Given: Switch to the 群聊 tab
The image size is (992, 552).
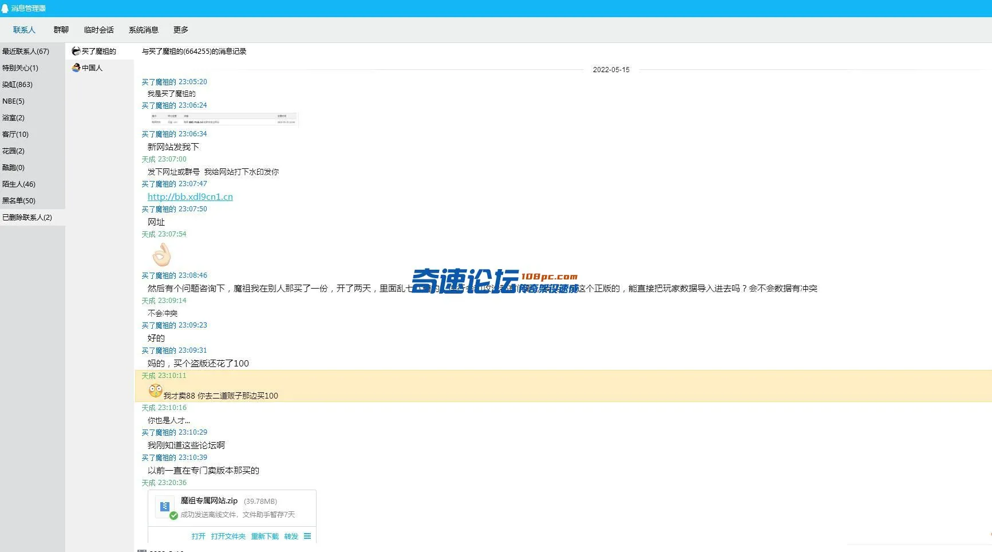Looking at the screenshot, I should click(x=61, y=30).
